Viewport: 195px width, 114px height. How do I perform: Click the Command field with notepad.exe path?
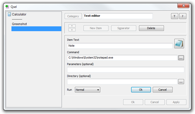point(122,58)
